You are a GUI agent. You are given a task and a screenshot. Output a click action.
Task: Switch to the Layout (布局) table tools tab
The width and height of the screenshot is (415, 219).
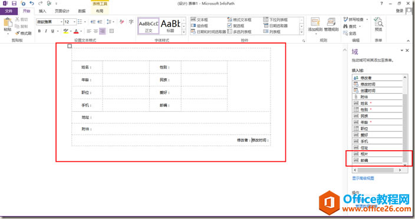tap(100, 11)
